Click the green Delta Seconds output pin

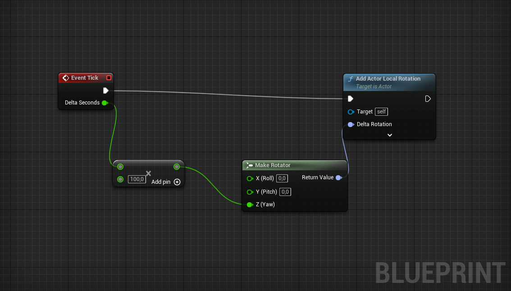click(105, 103)
